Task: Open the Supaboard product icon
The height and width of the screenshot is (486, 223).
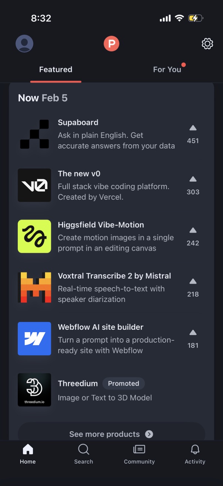Action: pos(34,134)
